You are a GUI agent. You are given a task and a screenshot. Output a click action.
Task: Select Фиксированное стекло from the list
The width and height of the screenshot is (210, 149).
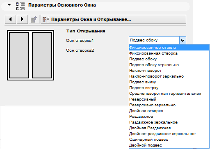[169, 48]
